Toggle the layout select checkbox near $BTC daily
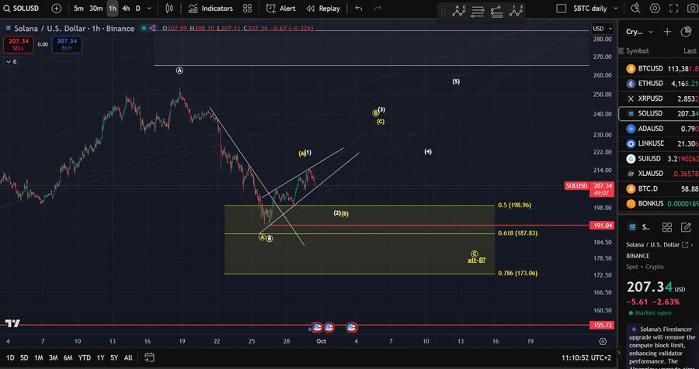This screenshot has height=369, width=699. (x=560, y=9)
